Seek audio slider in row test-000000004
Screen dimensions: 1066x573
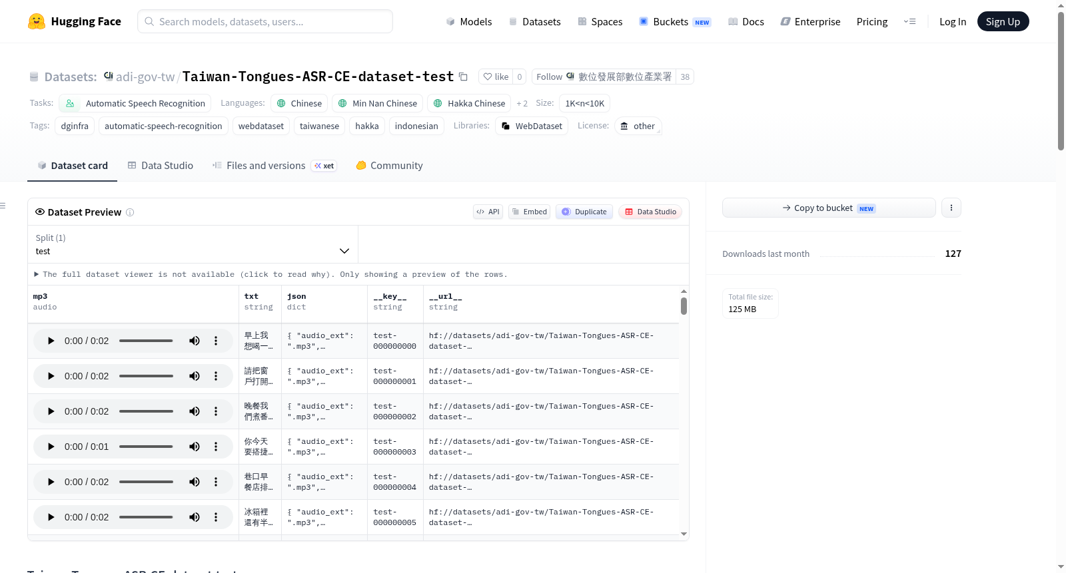click(x=146, y=482)
